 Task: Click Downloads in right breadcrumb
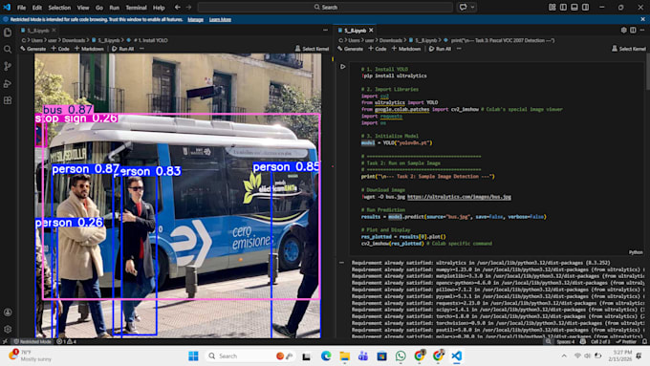(391, 40)
